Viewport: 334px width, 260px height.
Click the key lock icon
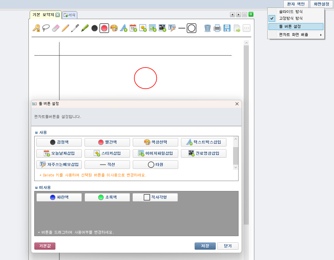(36, 28)
